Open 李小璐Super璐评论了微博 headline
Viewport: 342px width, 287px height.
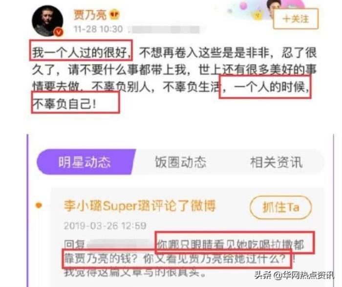pos(140,205)
